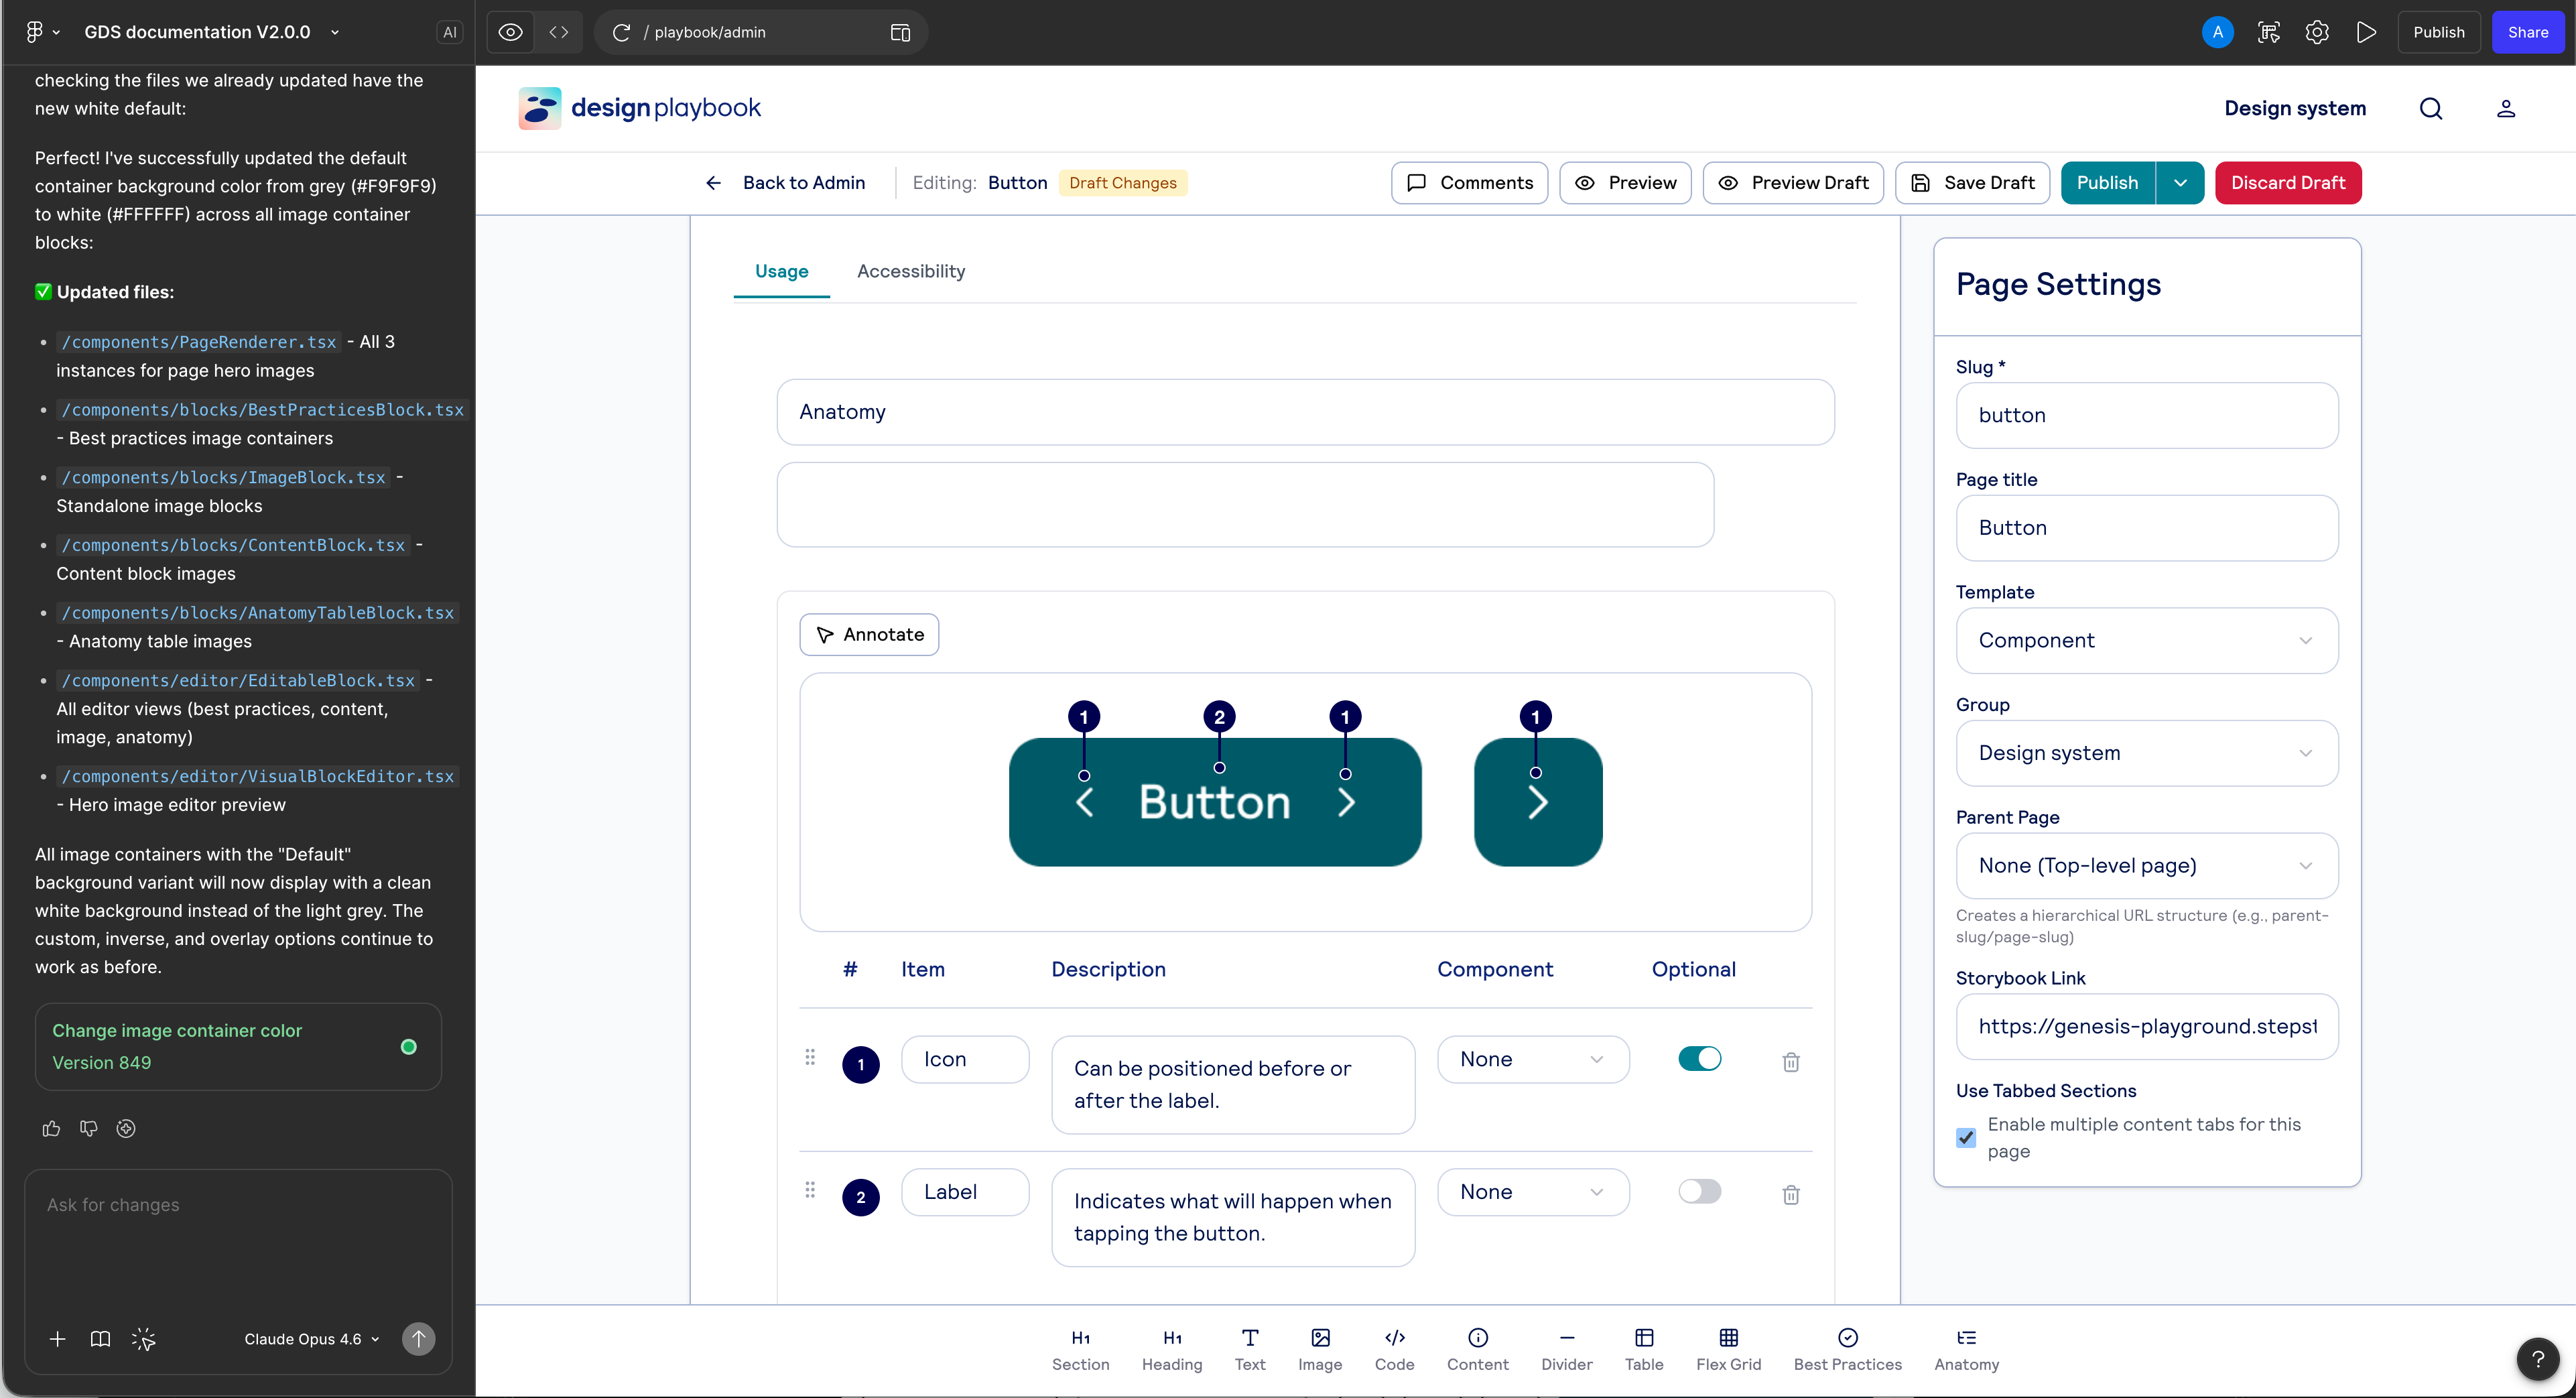
Task: Click the Slug input field
Action: tap(2146, 416)
